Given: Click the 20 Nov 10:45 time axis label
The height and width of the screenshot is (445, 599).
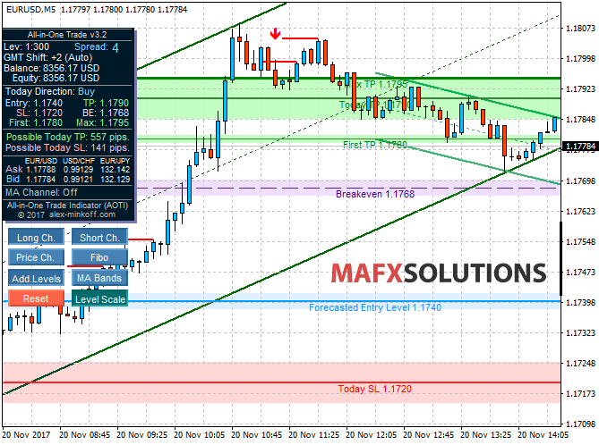Looking at the screenshot, I should click(x=257, y=434).
